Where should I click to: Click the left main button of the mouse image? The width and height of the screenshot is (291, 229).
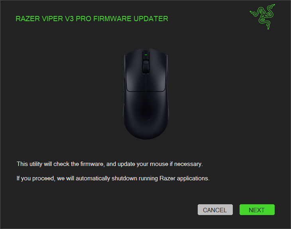pos(134,71)
